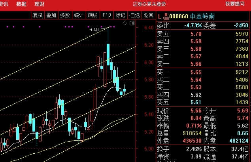The image size is (251, 162).
Task: Click 委差 value -2450
Action: coord(241,25)
